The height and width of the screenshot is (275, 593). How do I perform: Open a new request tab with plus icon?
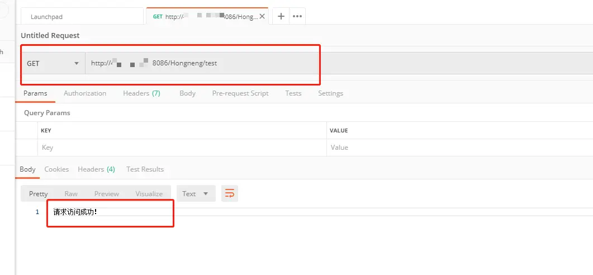[281, 16]
